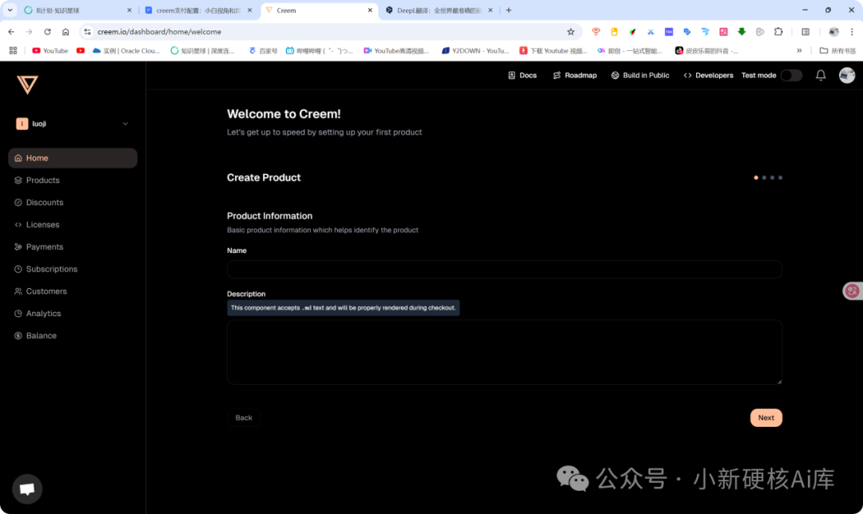The image size is (863, 514).
Task: Open the user avatar menu in Creem header
Action: pyautogui.click(x=846, y=75)
